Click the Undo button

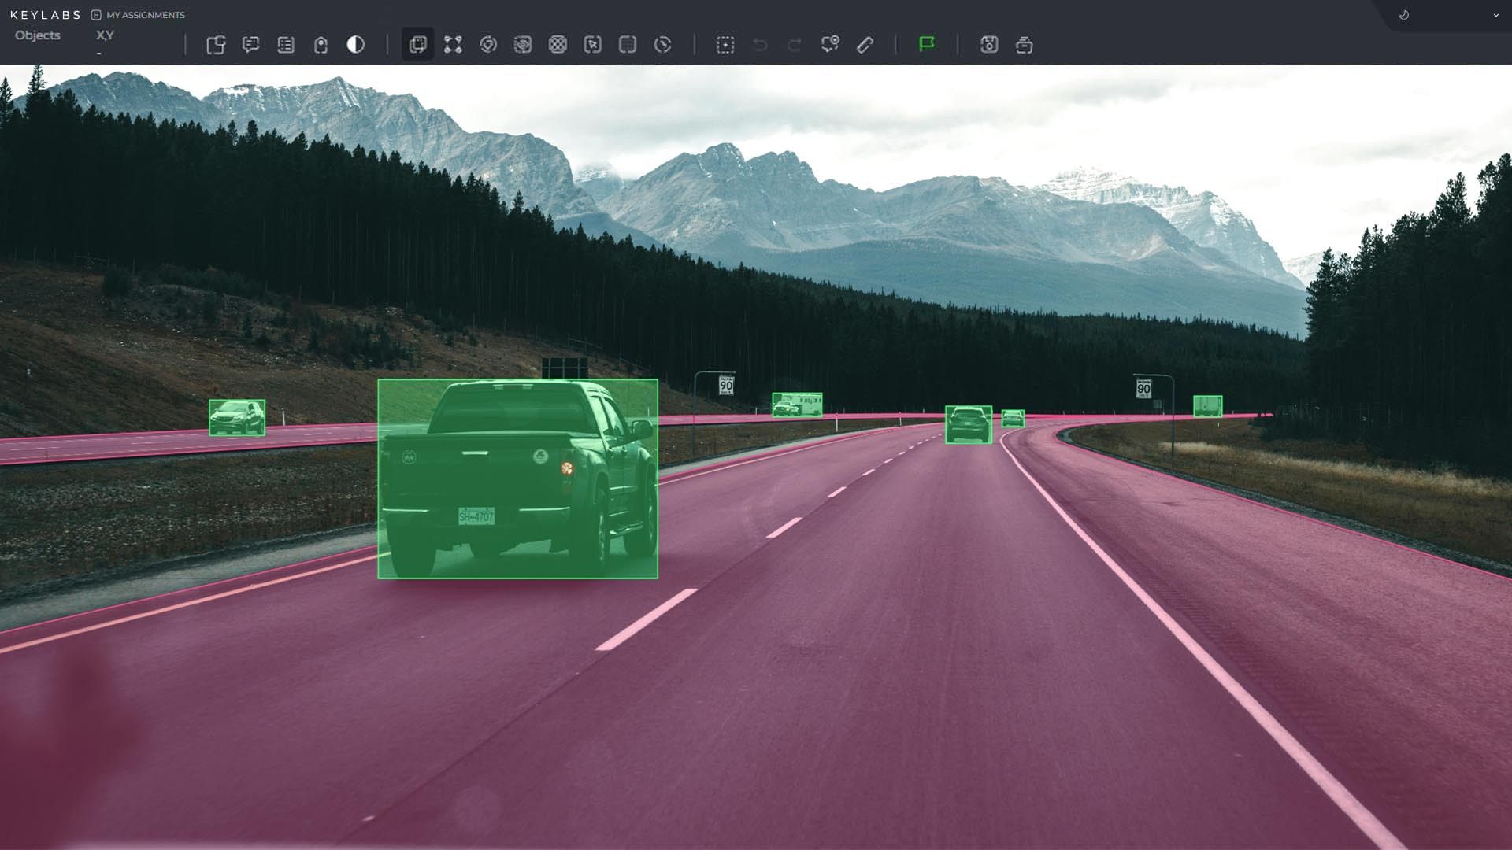(758, 45)
